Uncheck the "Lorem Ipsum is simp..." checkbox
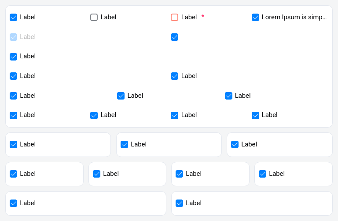 (255, 18)
